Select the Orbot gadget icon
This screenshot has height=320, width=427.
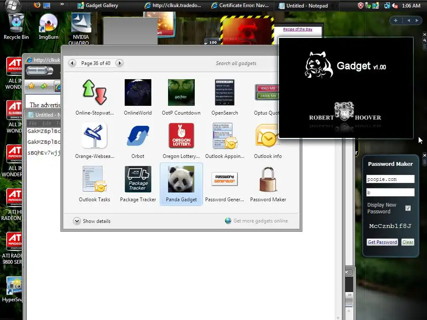point(138,135)
